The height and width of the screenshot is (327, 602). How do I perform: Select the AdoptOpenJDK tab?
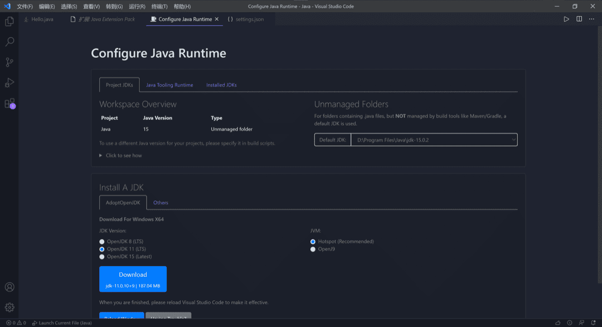[123, 203]
